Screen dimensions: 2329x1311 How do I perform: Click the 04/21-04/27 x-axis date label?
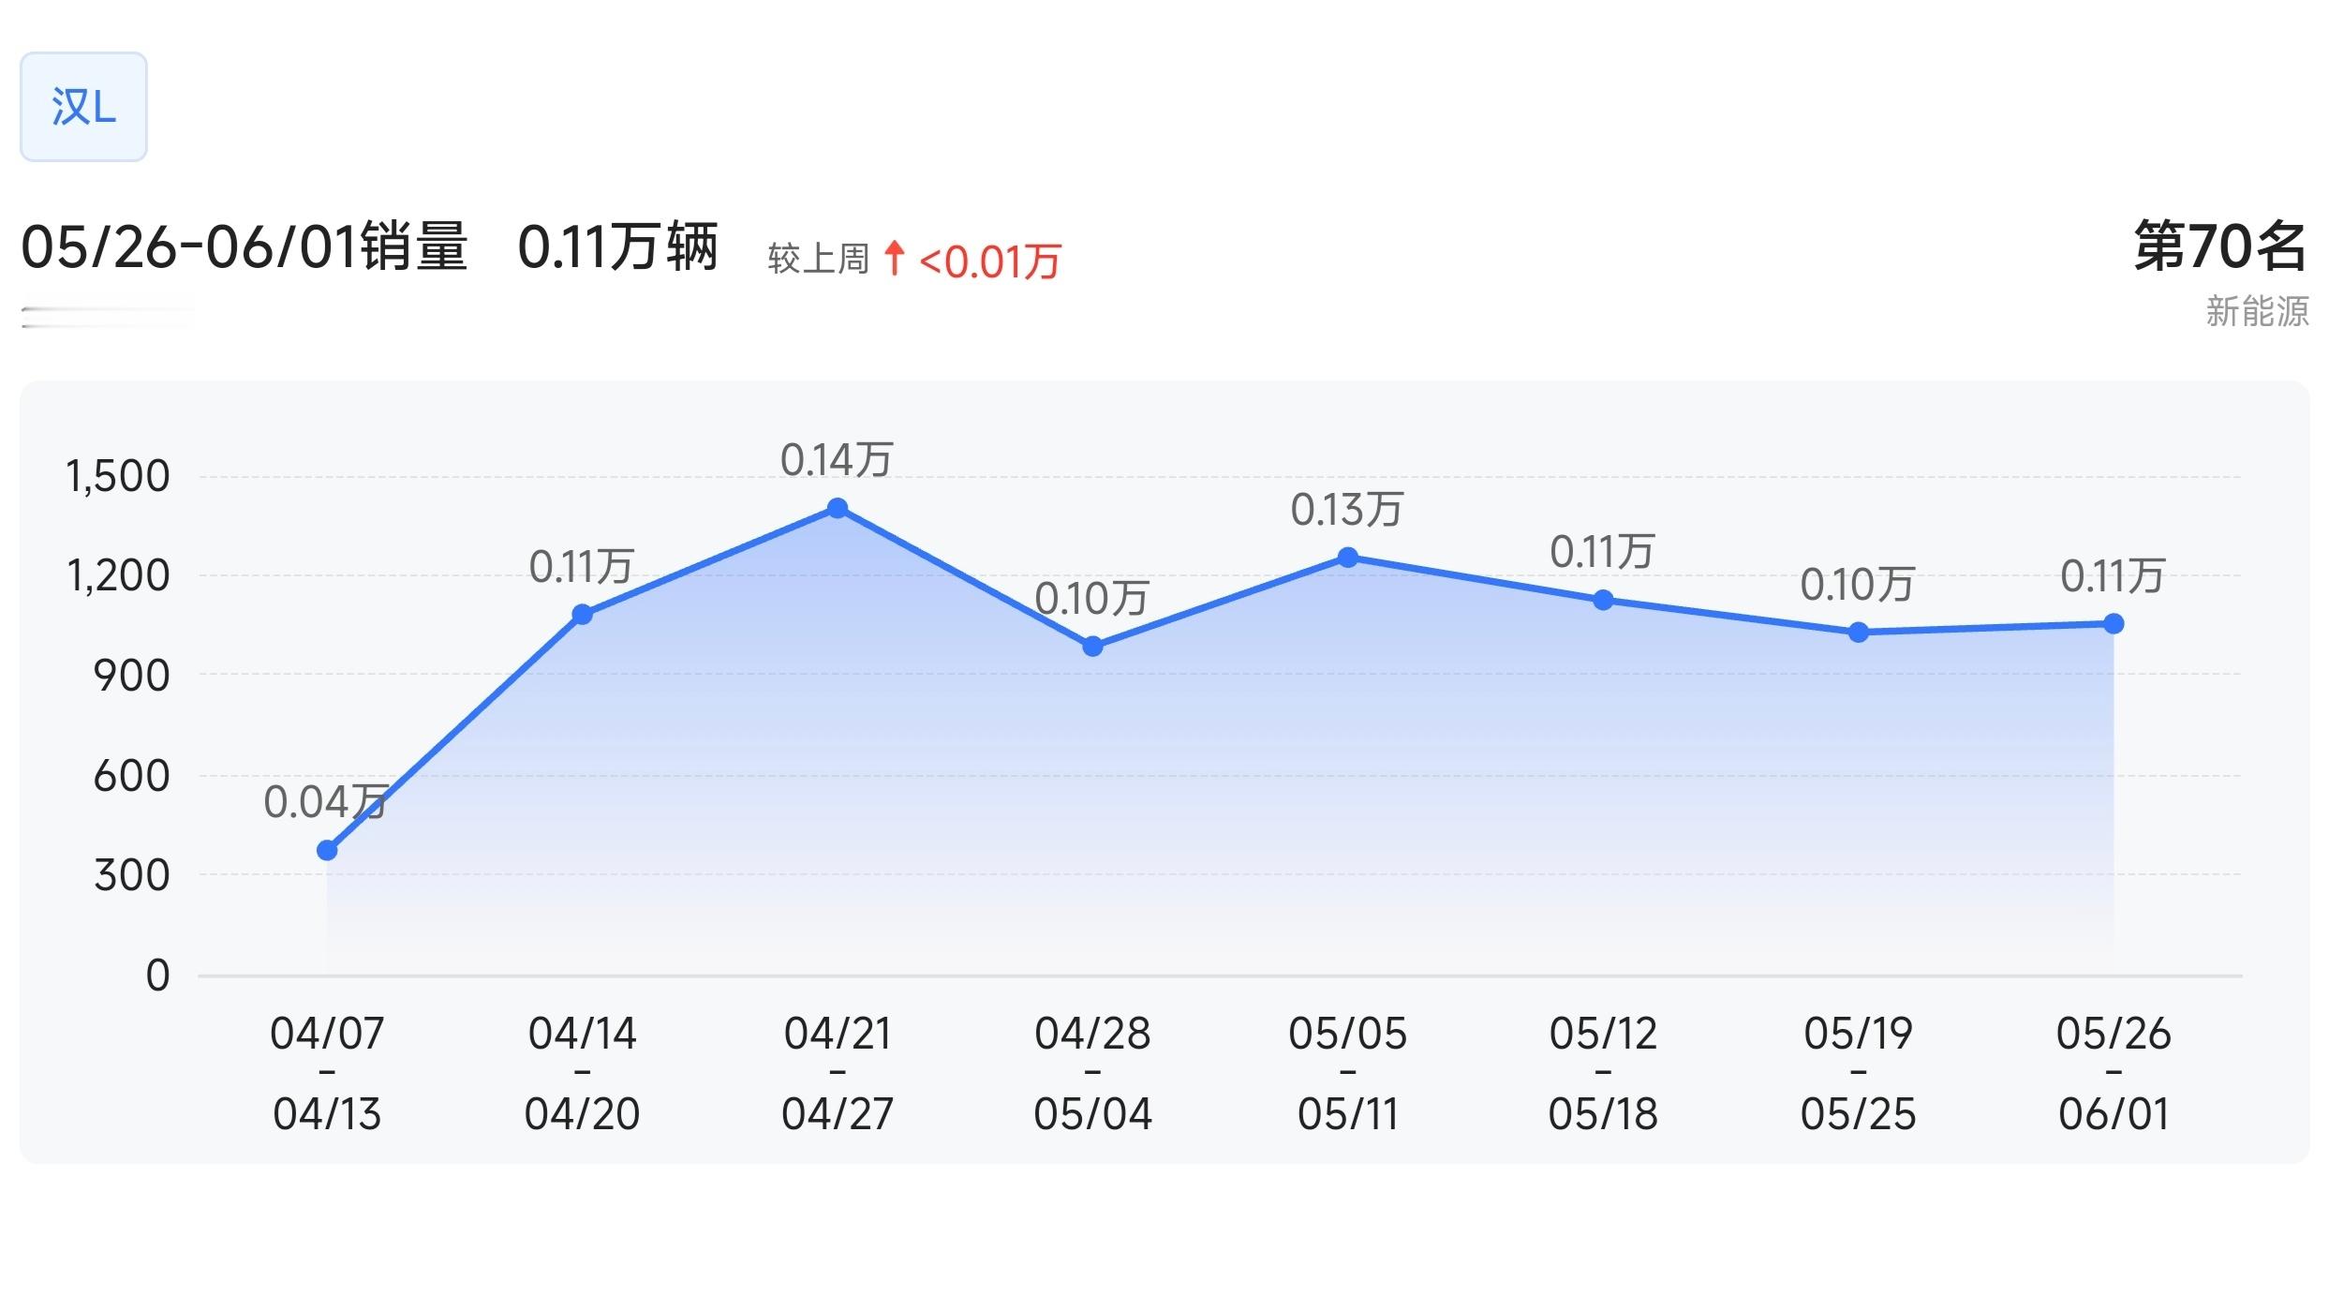pyautogui.click(x=838, y=1073)
